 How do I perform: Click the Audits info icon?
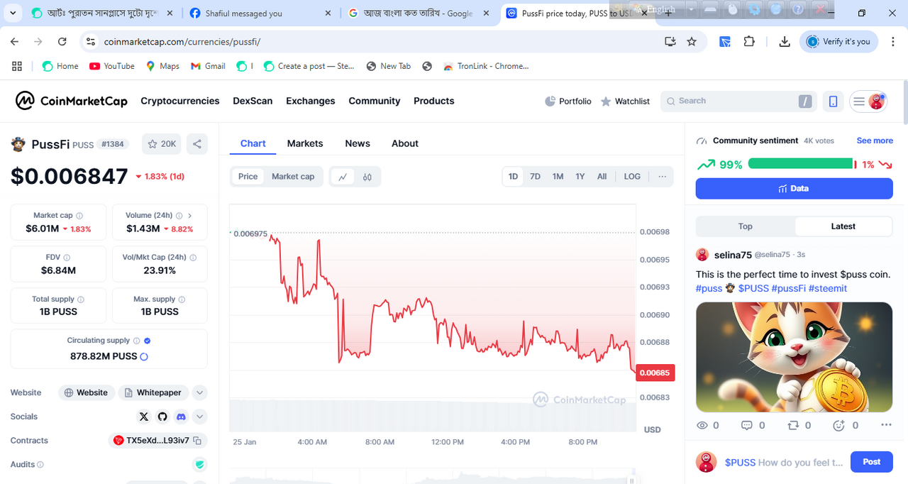[40, 465]
